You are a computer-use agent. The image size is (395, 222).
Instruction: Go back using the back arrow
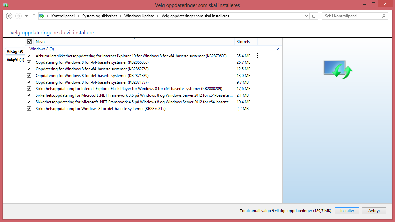click(9, 16)
